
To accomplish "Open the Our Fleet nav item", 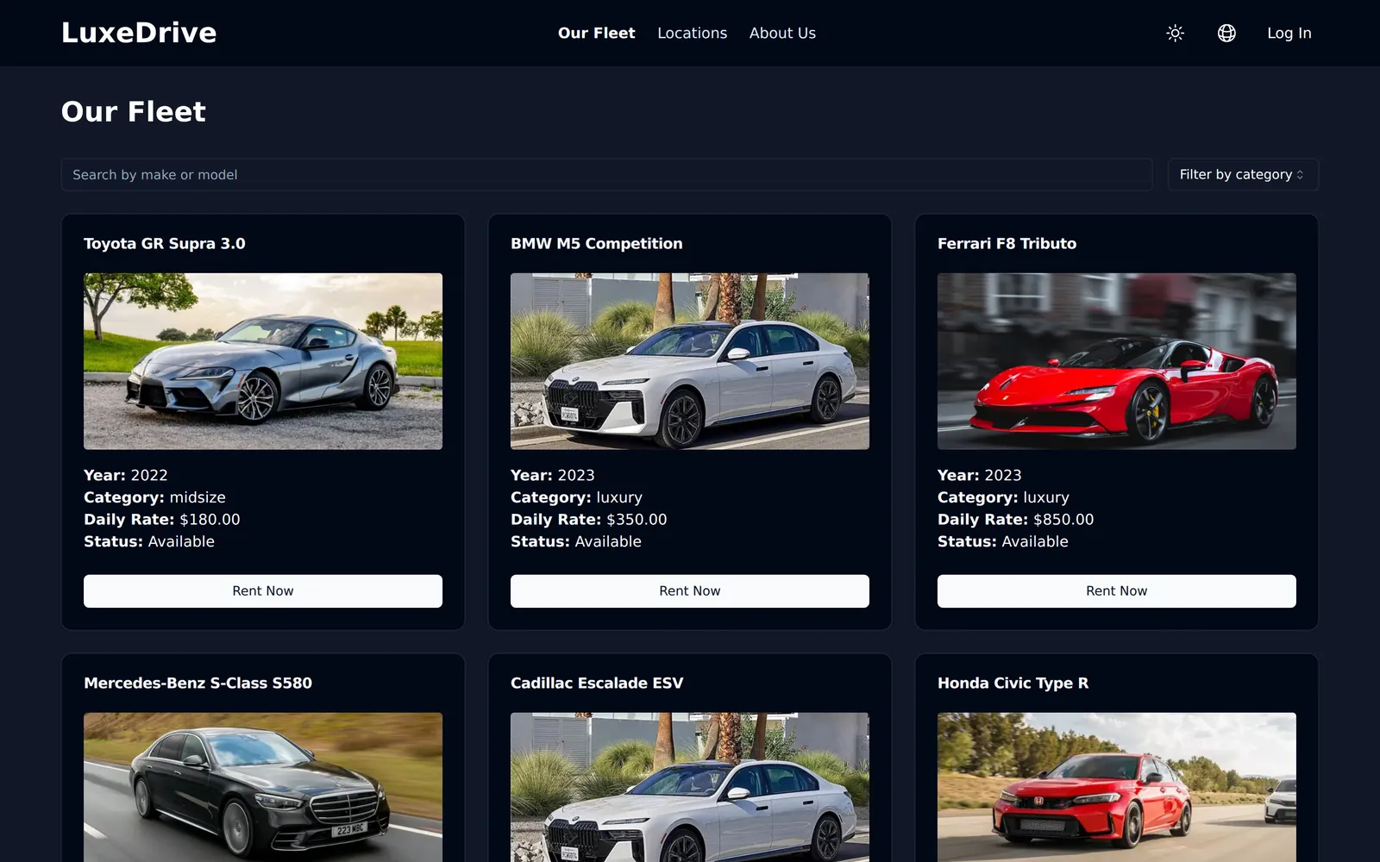I will click(596, 33).
